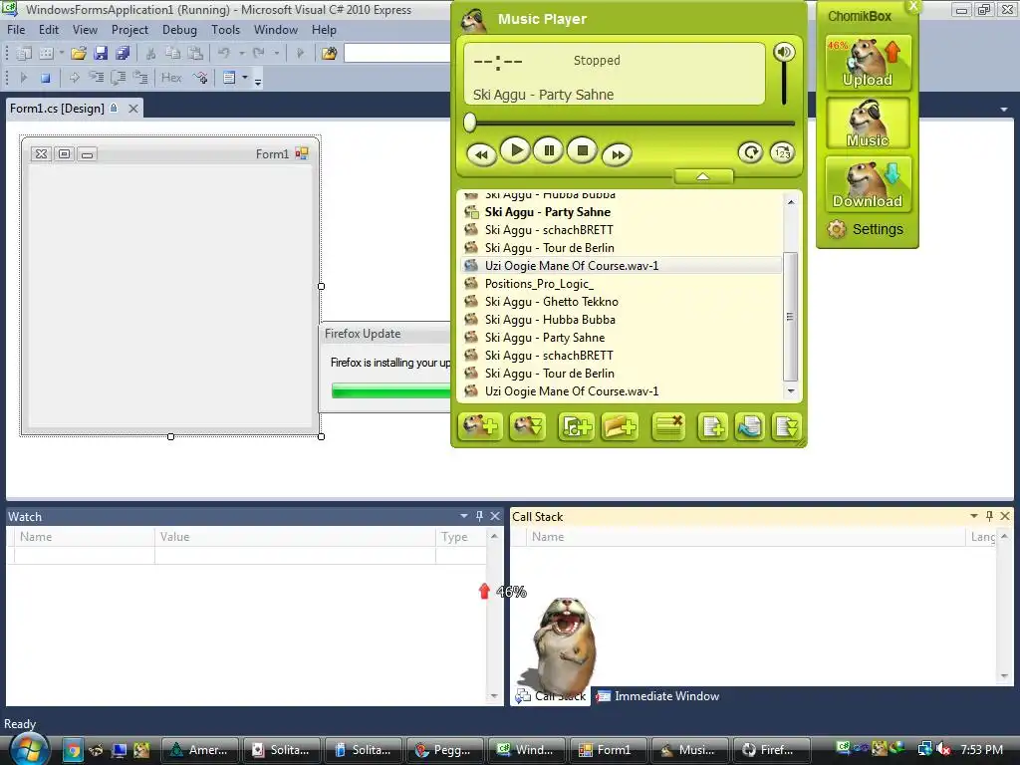Add music file to the playlist
1020x765 pixels.
tap(577, 426)
